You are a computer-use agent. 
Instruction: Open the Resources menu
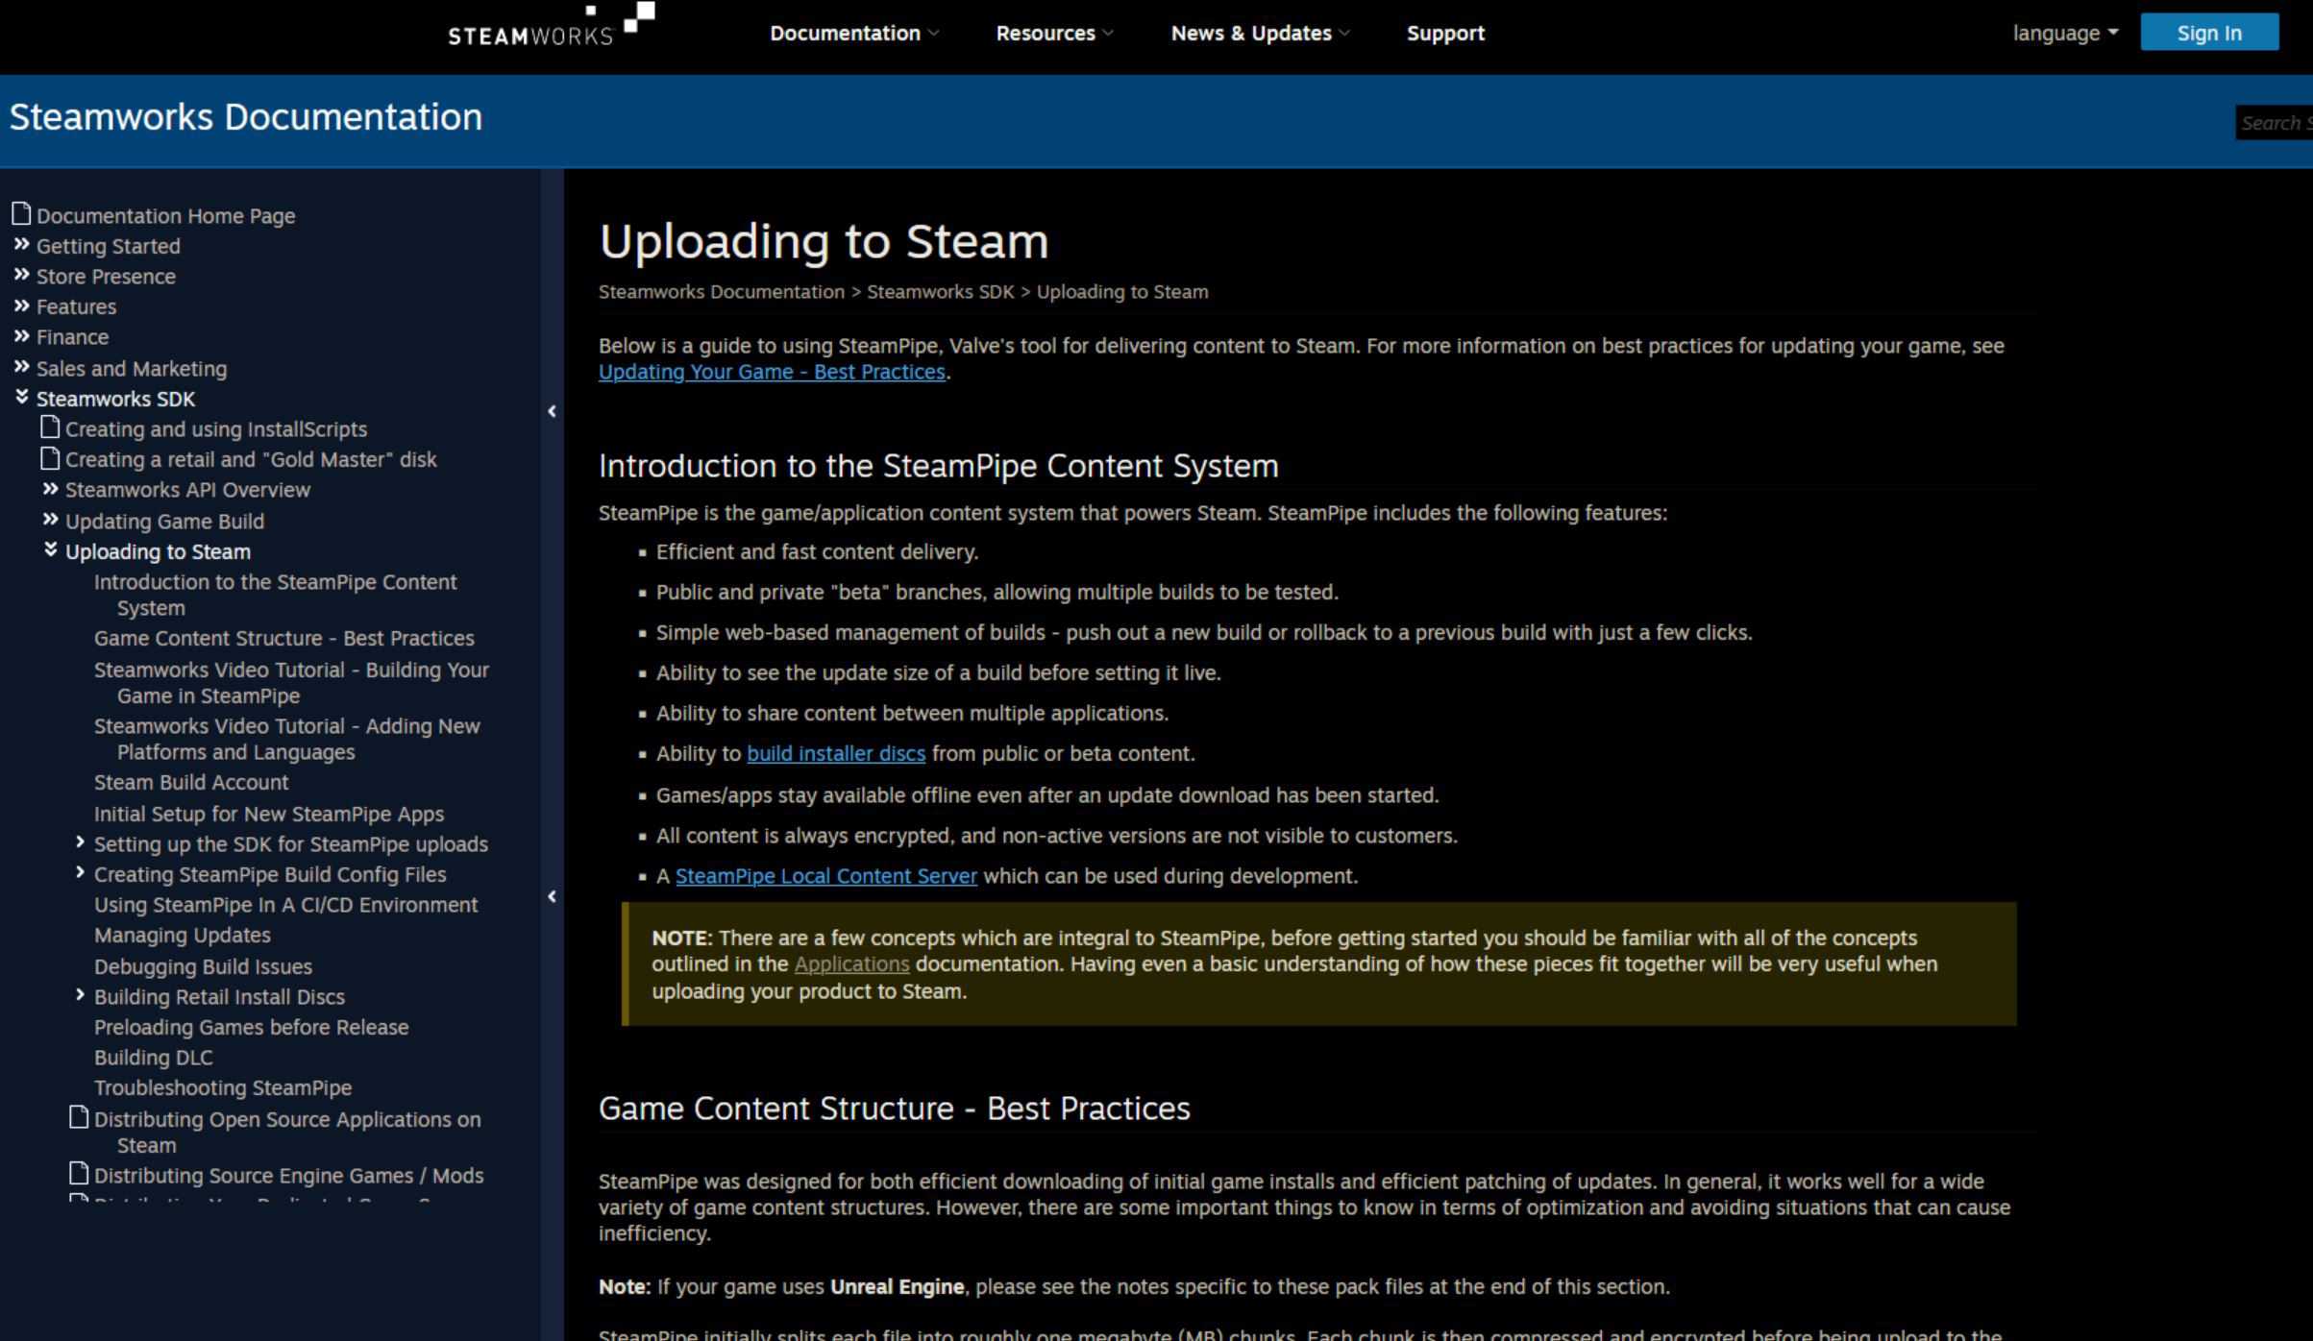1054,34
